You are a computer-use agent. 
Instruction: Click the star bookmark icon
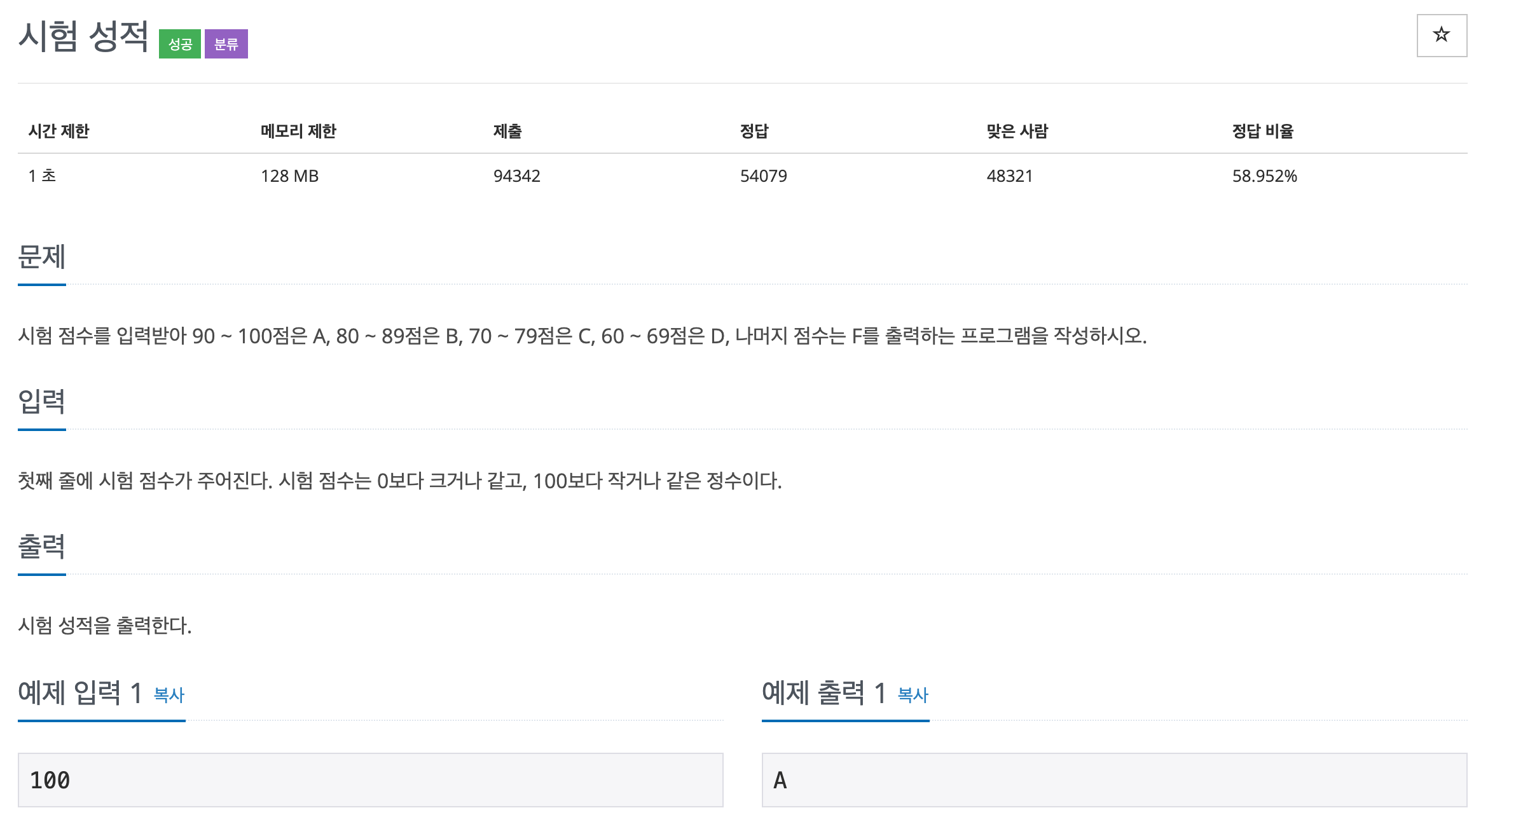coord(1442,36)
